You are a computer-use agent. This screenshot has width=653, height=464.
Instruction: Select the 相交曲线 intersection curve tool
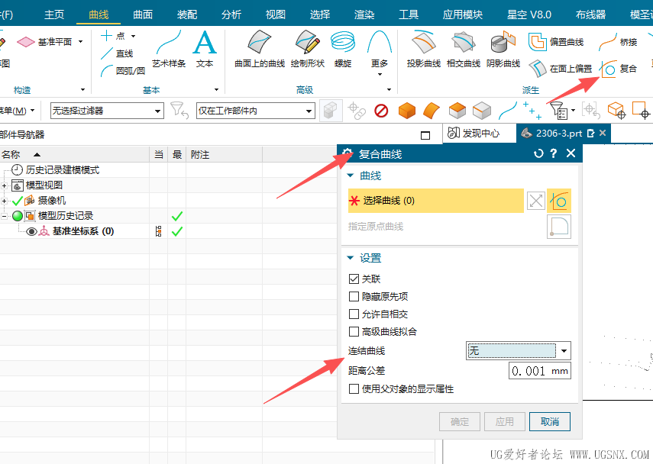pyautogui.click(x=463, y=49)
